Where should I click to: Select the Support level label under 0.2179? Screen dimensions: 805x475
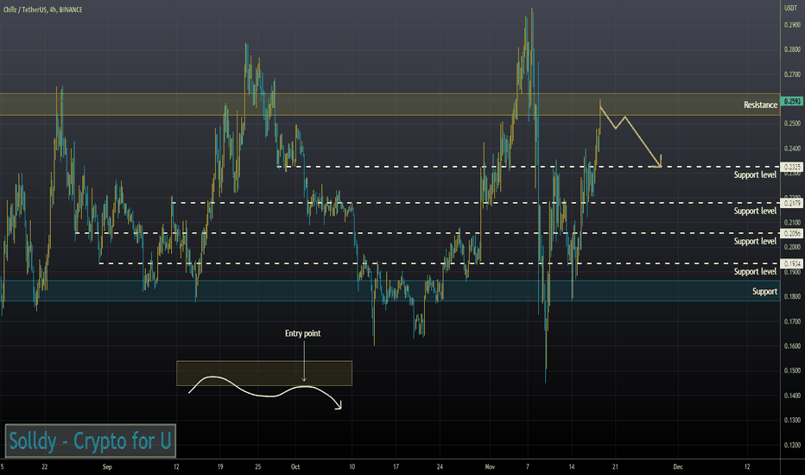pyautogui.click(x=755, y=211)
